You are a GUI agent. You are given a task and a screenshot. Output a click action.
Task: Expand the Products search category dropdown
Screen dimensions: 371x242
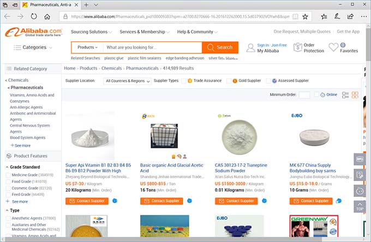(88, 47)
